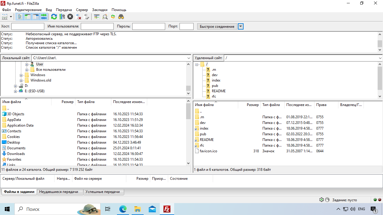Click the Имя пользователя input field

click(x=97, y=26)
